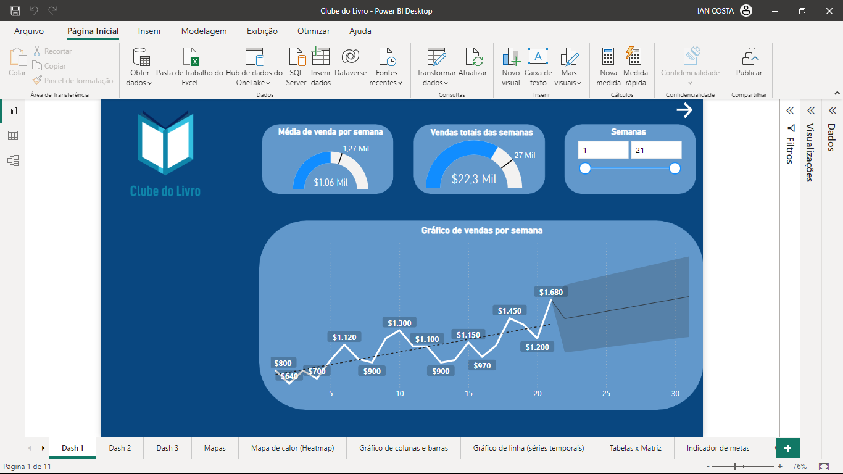Click zoom out minus button
843x474 pixels.
click(708, 467)
